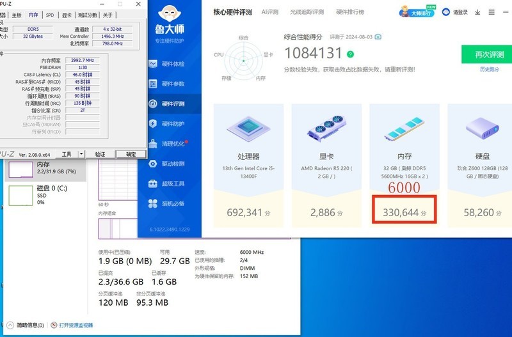Switch to 核心硬件评测 tab
The height and width of the screenshot is (337, 512).
232,12
